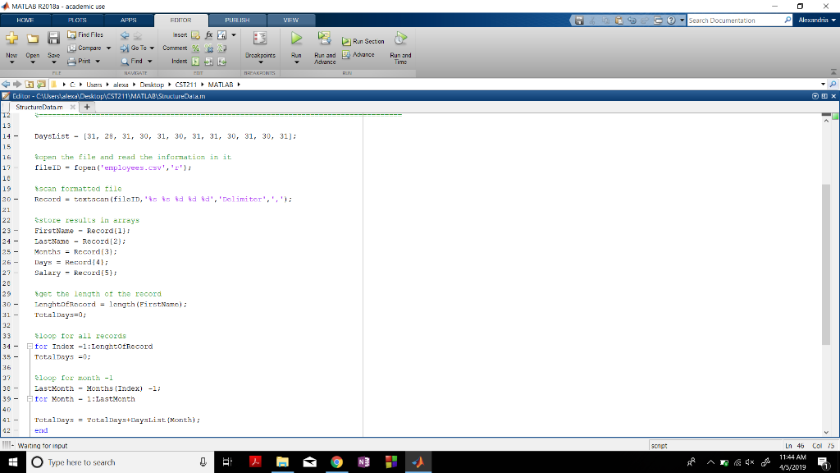Click the Comment percent icon
The image size is (840, 473).
(x=195, y=48)
